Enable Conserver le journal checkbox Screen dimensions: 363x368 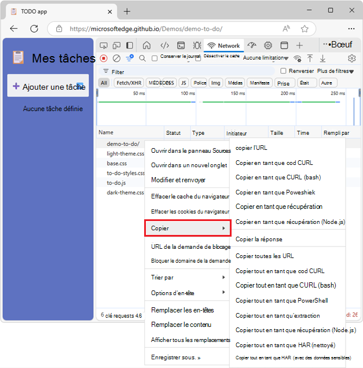click(155, 58)
